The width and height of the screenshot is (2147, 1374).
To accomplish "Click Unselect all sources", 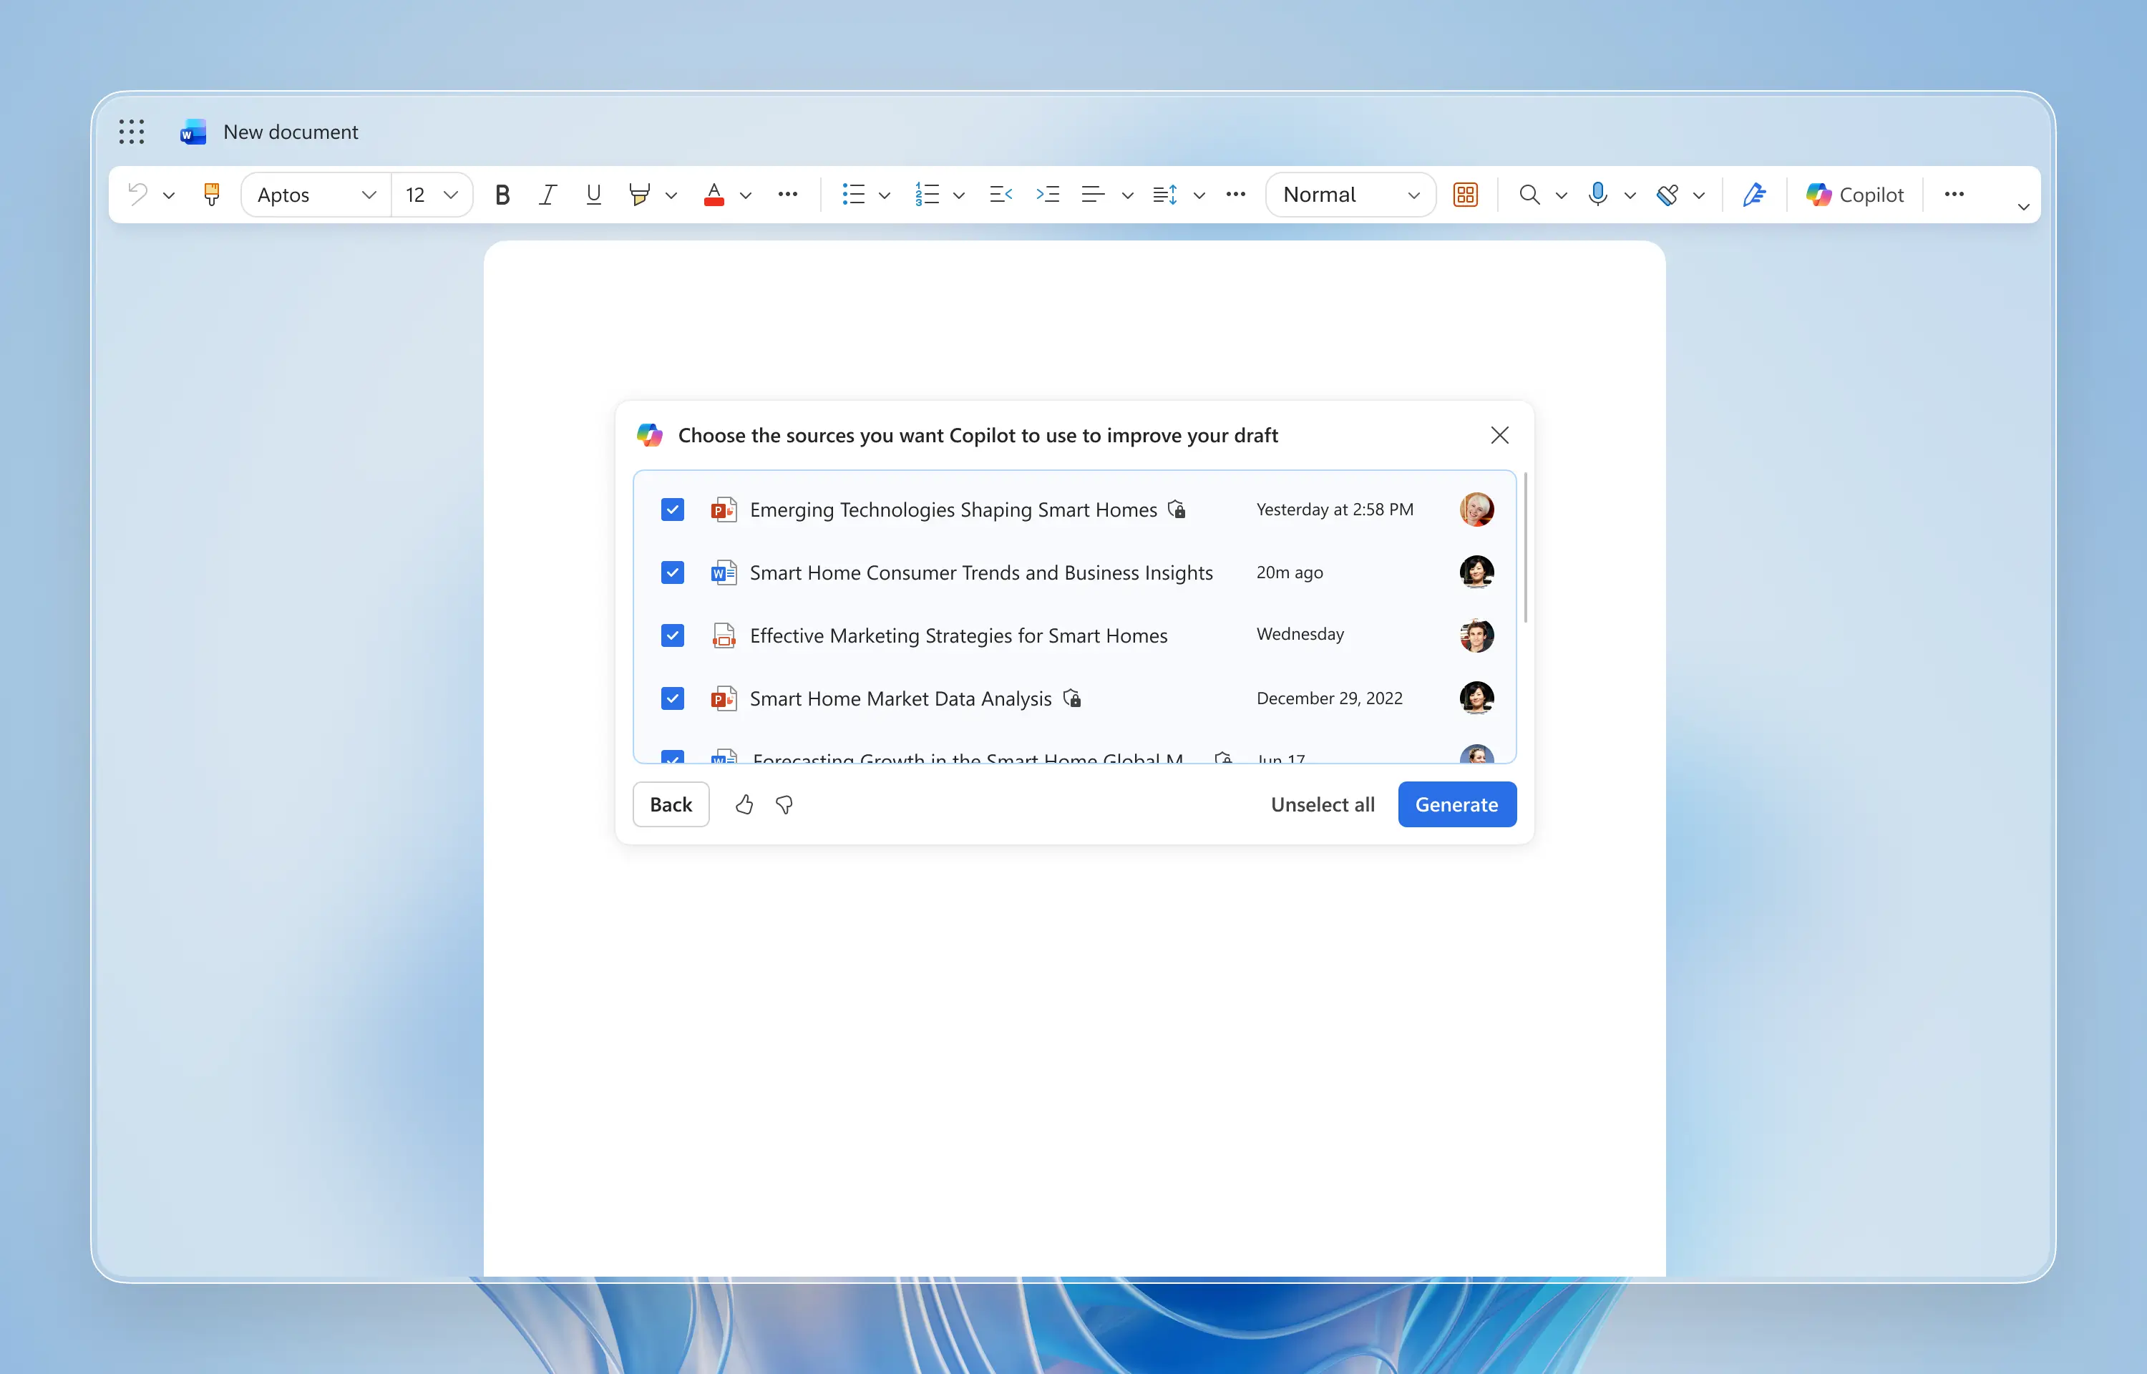I will [1322, 805].
